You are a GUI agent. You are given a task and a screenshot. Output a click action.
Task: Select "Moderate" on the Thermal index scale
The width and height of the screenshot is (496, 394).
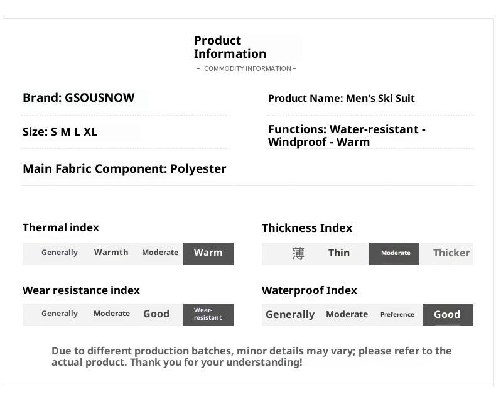pyautogui.click(x=160, y=253)
